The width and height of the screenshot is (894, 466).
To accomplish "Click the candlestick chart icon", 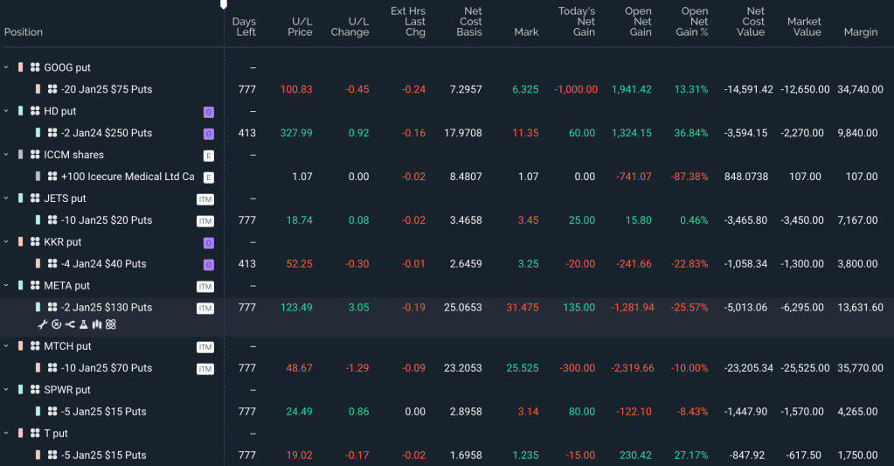I will 97,324.
